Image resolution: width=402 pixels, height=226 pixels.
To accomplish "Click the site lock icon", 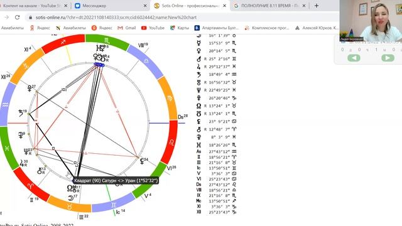I will click(x=31, y=18).
